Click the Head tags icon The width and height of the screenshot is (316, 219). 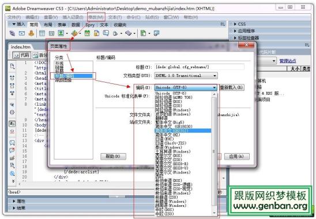click(115, 33)
